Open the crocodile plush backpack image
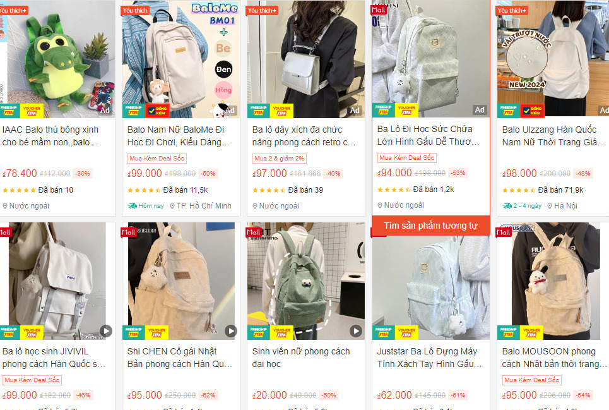The image size is (609, 410). pos(57,59)
